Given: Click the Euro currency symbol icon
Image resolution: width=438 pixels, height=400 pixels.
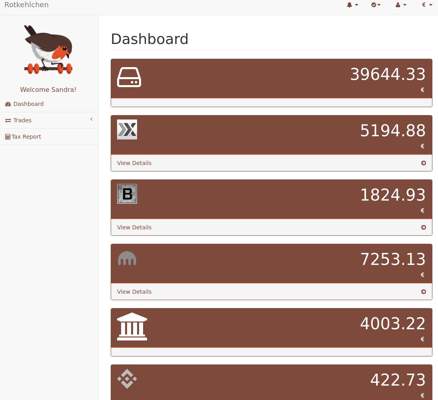Looking at the screenshot, I should point(424,5).
